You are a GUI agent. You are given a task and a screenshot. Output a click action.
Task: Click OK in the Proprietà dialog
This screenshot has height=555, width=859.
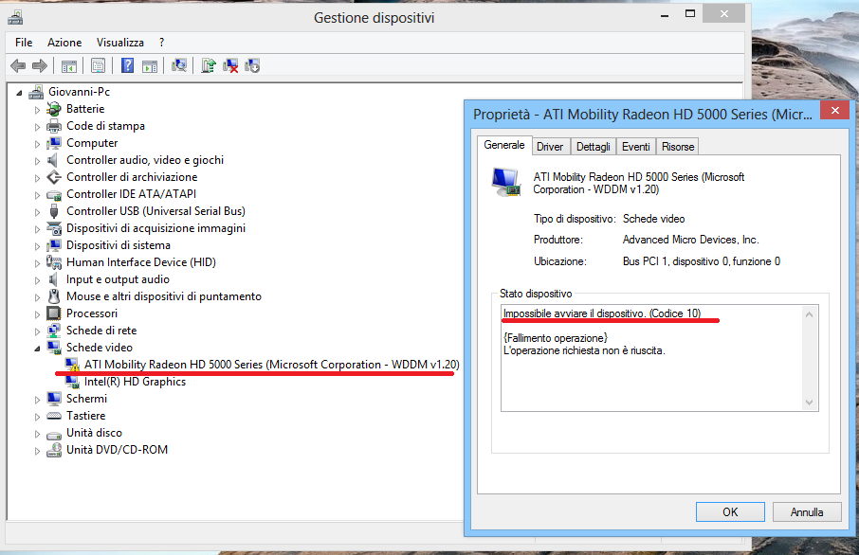pyautogui.click(x=730, y=511)
